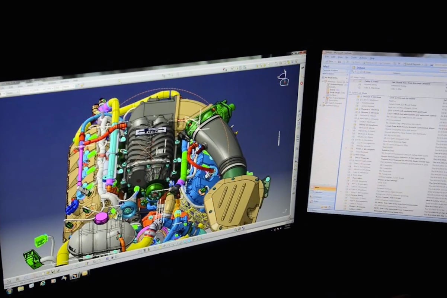447x298 pixels.
Task: Open the Edit menu in Outlook
Action: (x=333, y=57)
